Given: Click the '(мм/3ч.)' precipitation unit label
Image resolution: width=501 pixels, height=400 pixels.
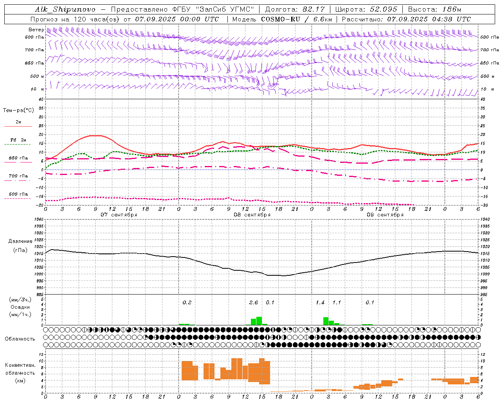Looking at the screenshot, I should [x=20, y=300].
